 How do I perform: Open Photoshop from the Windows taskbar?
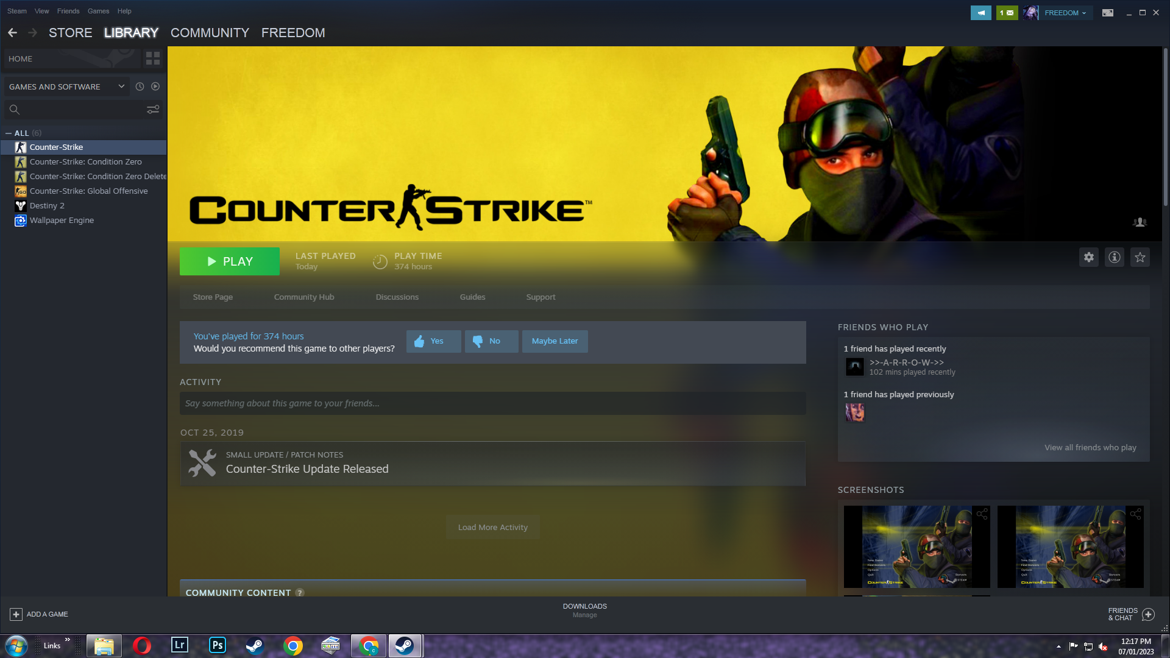217,645
